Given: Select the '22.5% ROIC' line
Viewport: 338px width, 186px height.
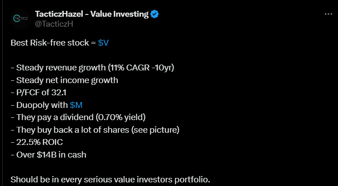Looking at the screenshot, I should coord(37,142).
